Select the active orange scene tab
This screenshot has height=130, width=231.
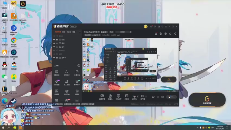coord(58,32)
